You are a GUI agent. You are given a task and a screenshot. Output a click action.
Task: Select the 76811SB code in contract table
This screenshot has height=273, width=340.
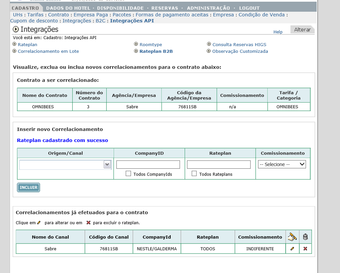point(187,107)
